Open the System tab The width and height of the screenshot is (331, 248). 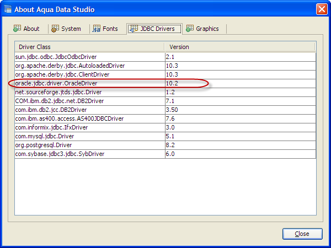tap(66, 29)
